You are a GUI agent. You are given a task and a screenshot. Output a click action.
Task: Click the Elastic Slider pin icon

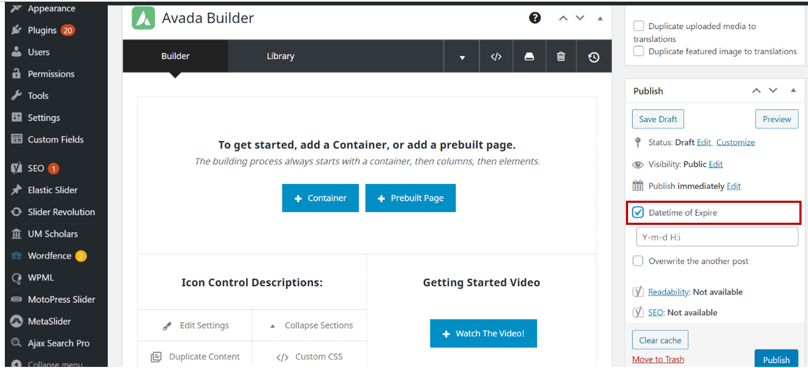(x=17, y=190)
